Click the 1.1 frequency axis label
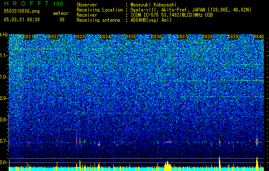The width and height of the screenshot is (269, 171). click(3, 56)
